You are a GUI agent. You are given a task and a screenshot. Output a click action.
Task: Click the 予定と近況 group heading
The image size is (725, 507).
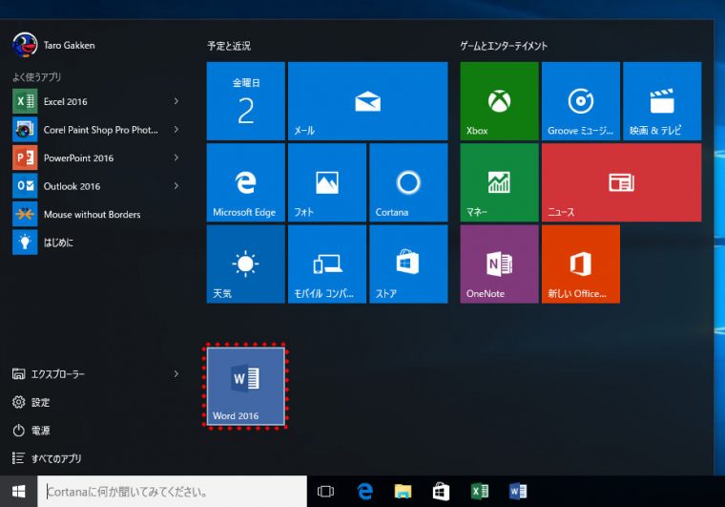click(x=229, y=46)
